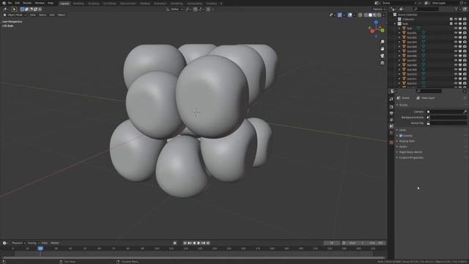Open the Tool properties tab icon

pyautogui.click(x=391, y=99)
